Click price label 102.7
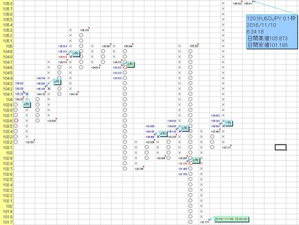 click(7, 169)
